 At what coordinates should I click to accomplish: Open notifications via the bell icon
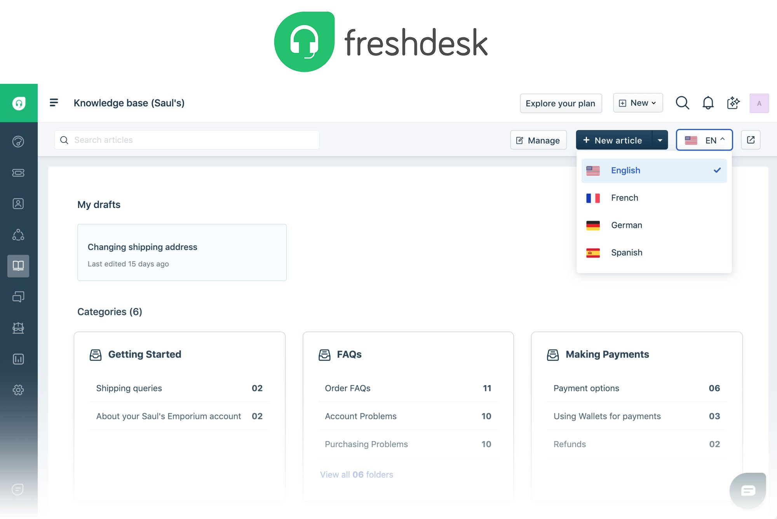[708, 103]
